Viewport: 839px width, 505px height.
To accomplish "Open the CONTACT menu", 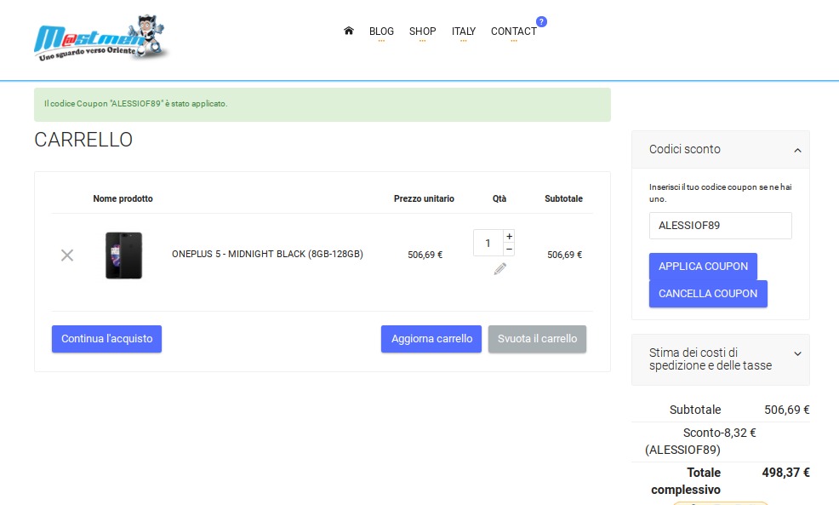I will click(x=514, y=32).
